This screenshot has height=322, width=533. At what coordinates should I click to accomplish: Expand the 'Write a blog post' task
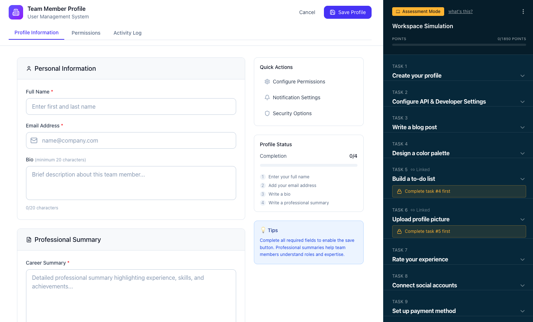pos(523,127)
